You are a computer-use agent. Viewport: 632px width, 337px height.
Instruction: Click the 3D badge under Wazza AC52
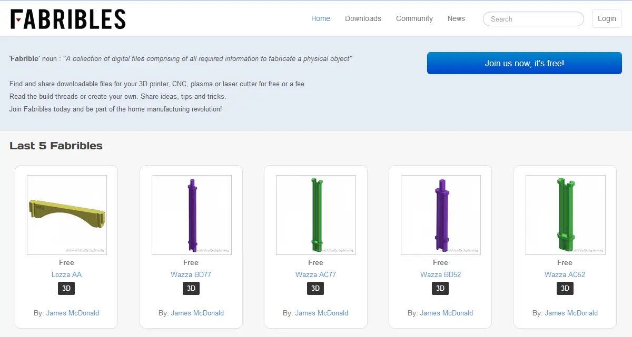point(565,288)
